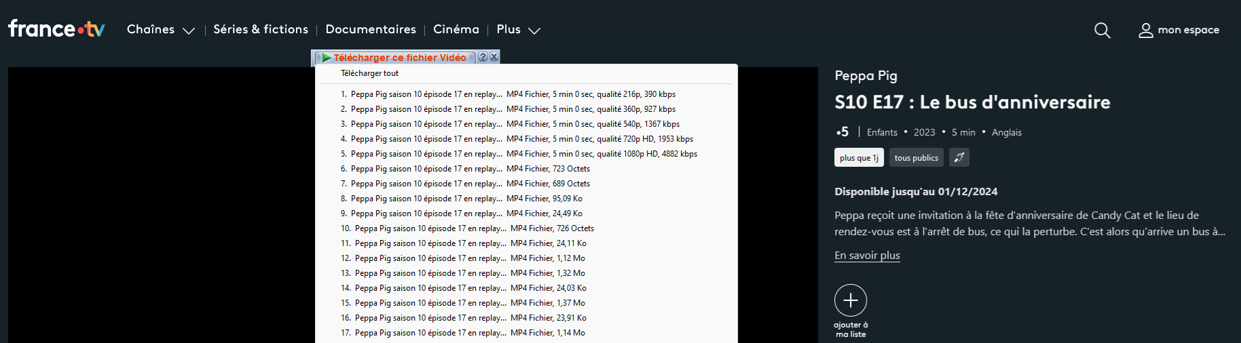This screenshot has height=343, width=1241.
Task: Select download item 16, 23,91 Ko
Action: click(x=526, y=318)
